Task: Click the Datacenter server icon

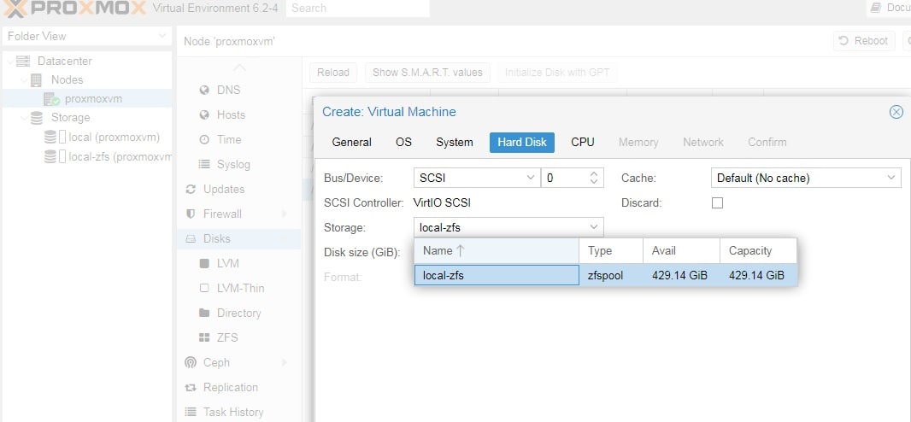Action: tap(23, 61)
